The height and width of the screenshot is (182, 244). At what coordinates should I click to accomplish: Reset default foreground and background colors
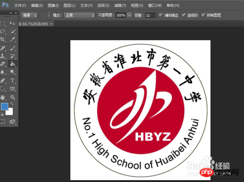1,114
